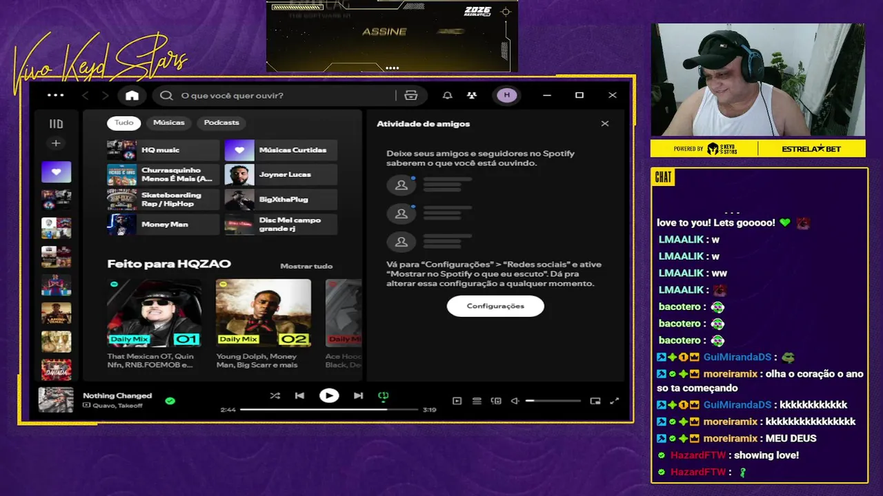Click the 'Feito para HQZAO' heading

click(x=169, y=264)
